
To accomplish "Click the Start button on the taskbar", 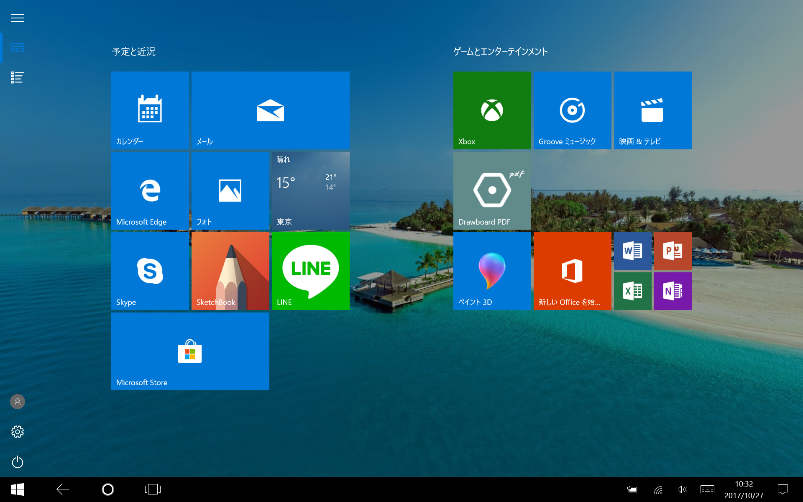I will (x=17, y=489).
